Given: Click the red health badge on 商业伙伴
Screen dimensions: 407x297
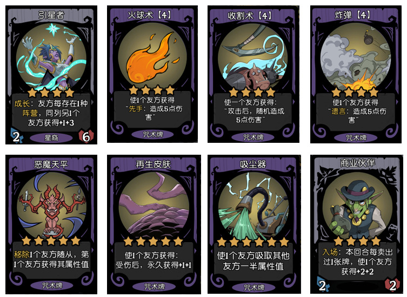Looking at the screenshot, I should [392, 285].
